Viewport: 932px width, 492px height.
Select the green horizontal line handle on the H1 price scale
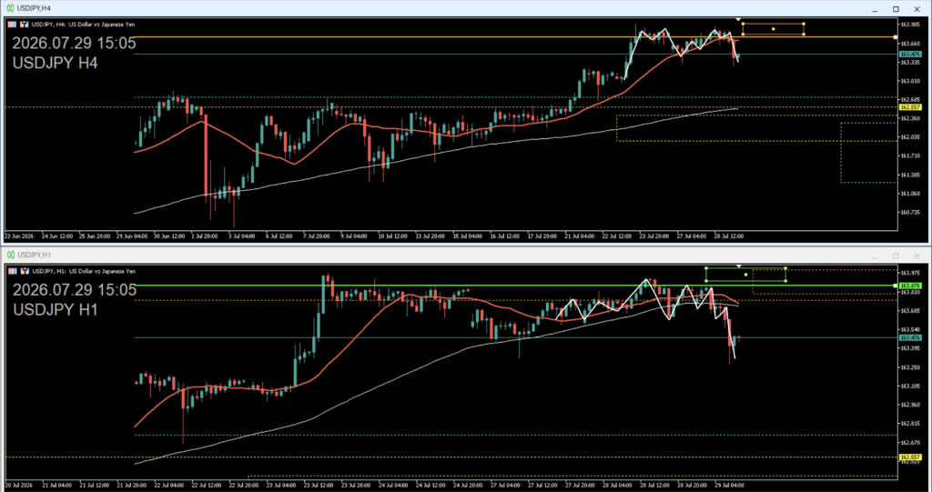pos(896,286)
